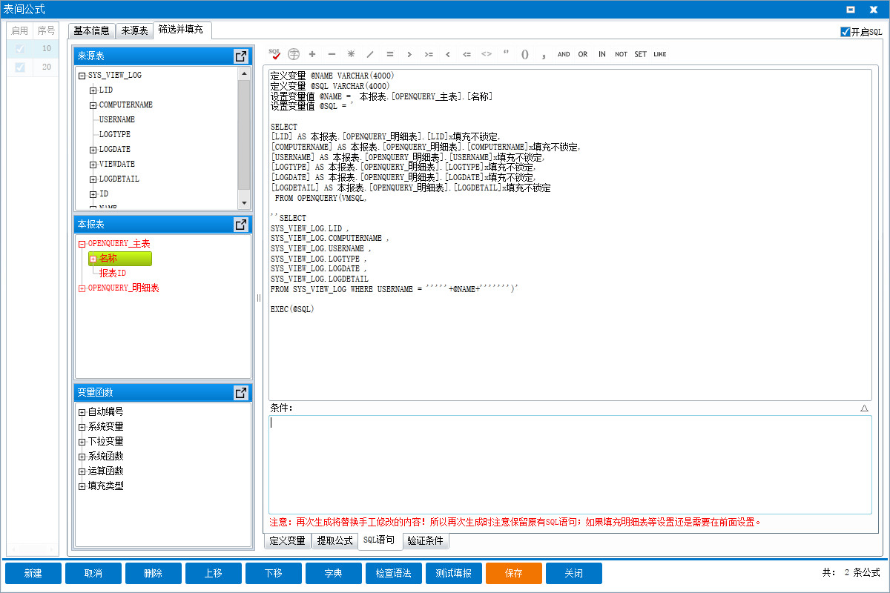This screenshot has height=593, width=890.
Task: Insert the less-than operator
Action: coord(447,54)
